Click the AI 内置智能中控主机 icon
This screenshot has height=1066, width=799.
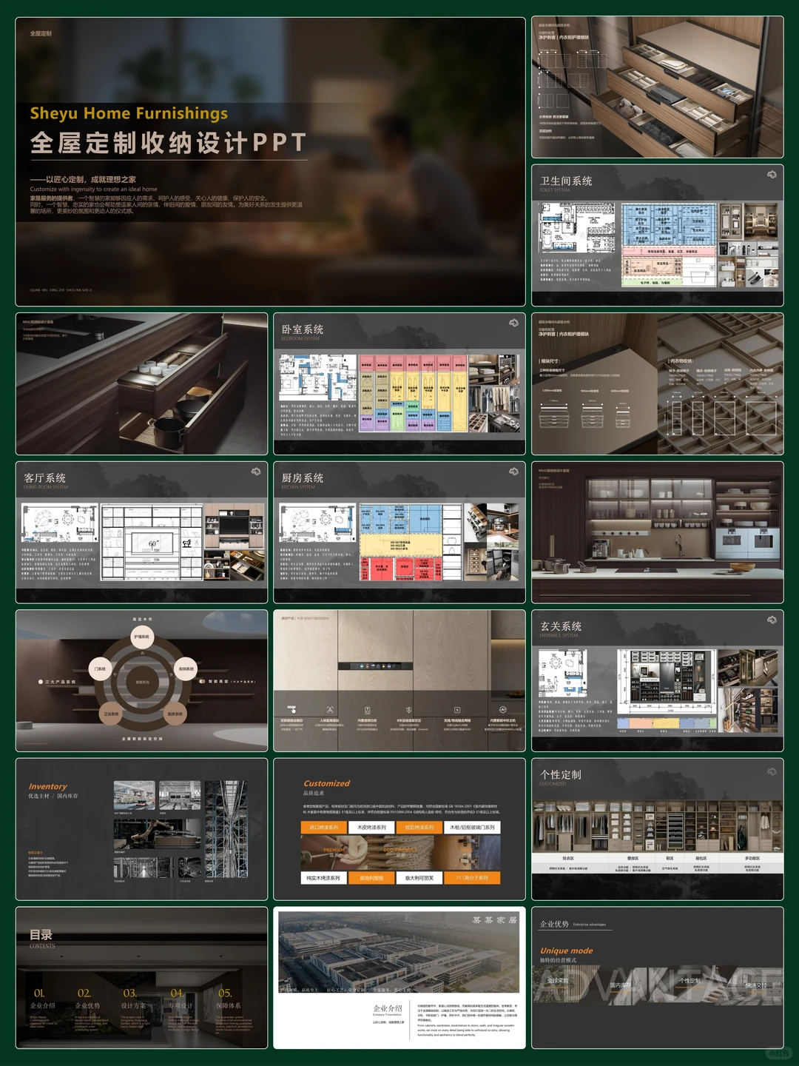point(503,709)
